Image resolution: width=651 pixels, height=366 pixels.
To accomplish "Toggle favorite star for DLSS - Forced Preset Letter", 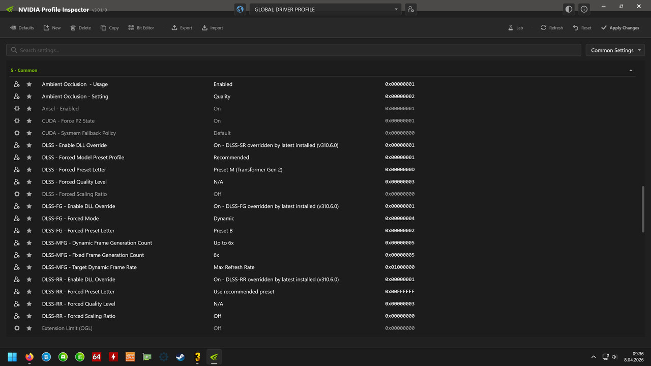I will tap(29, 170).
